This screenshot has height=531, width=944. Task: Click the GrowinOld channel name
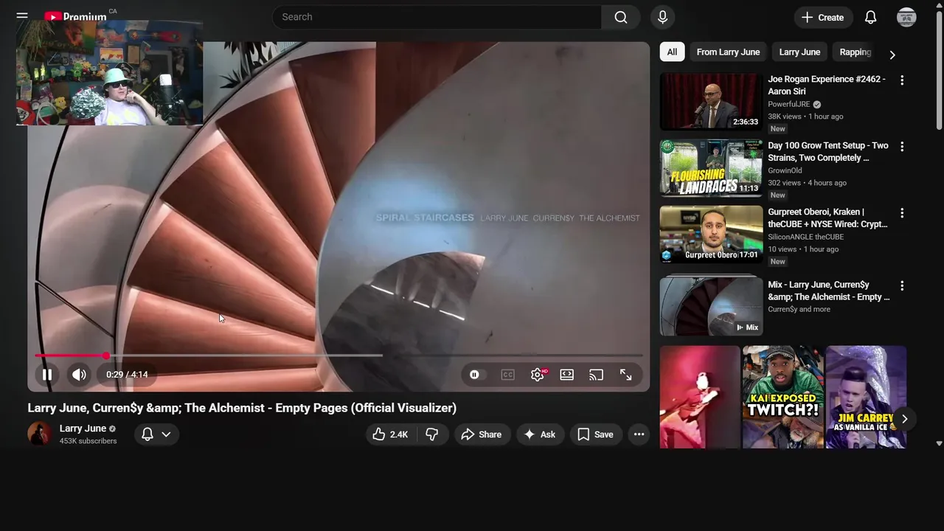click(785, 170)
